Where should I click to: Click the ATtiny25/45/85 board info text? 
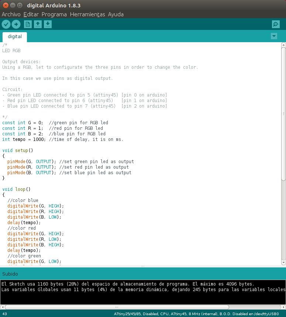click(196, 314)
